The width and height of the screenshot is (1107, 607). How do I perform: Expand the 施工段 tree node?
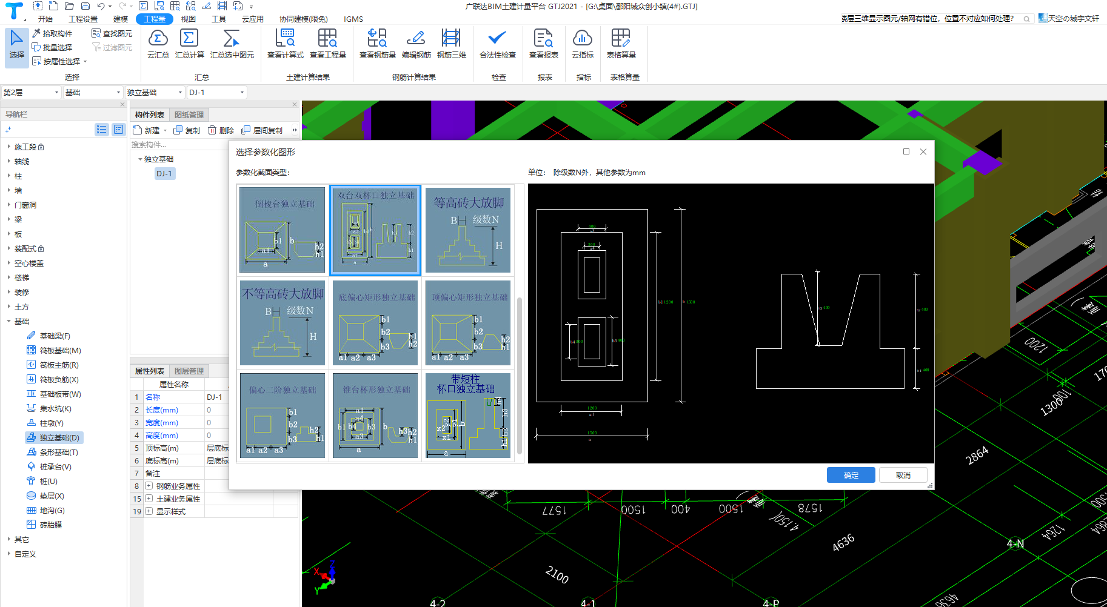pyautogui.click(x=8, y=147)
